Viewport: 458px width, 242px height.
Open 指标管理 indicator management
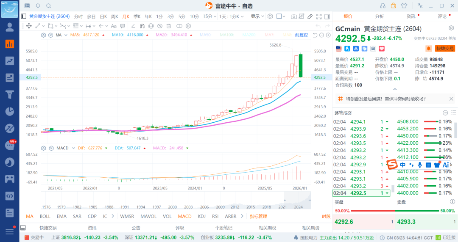coord(258,216)
